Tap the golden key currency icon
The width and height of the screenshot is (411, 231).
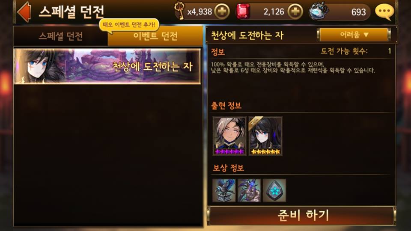(x=179, y=11)
